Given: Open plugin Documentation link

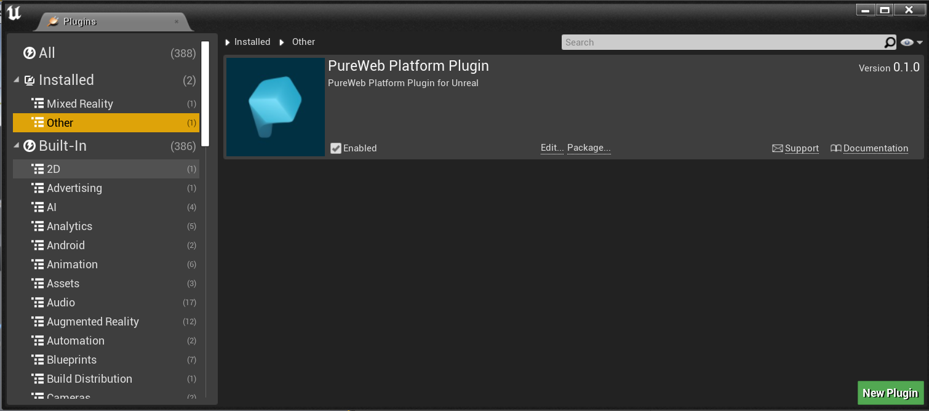Looking at the screenshot, I should coord(875,148).
